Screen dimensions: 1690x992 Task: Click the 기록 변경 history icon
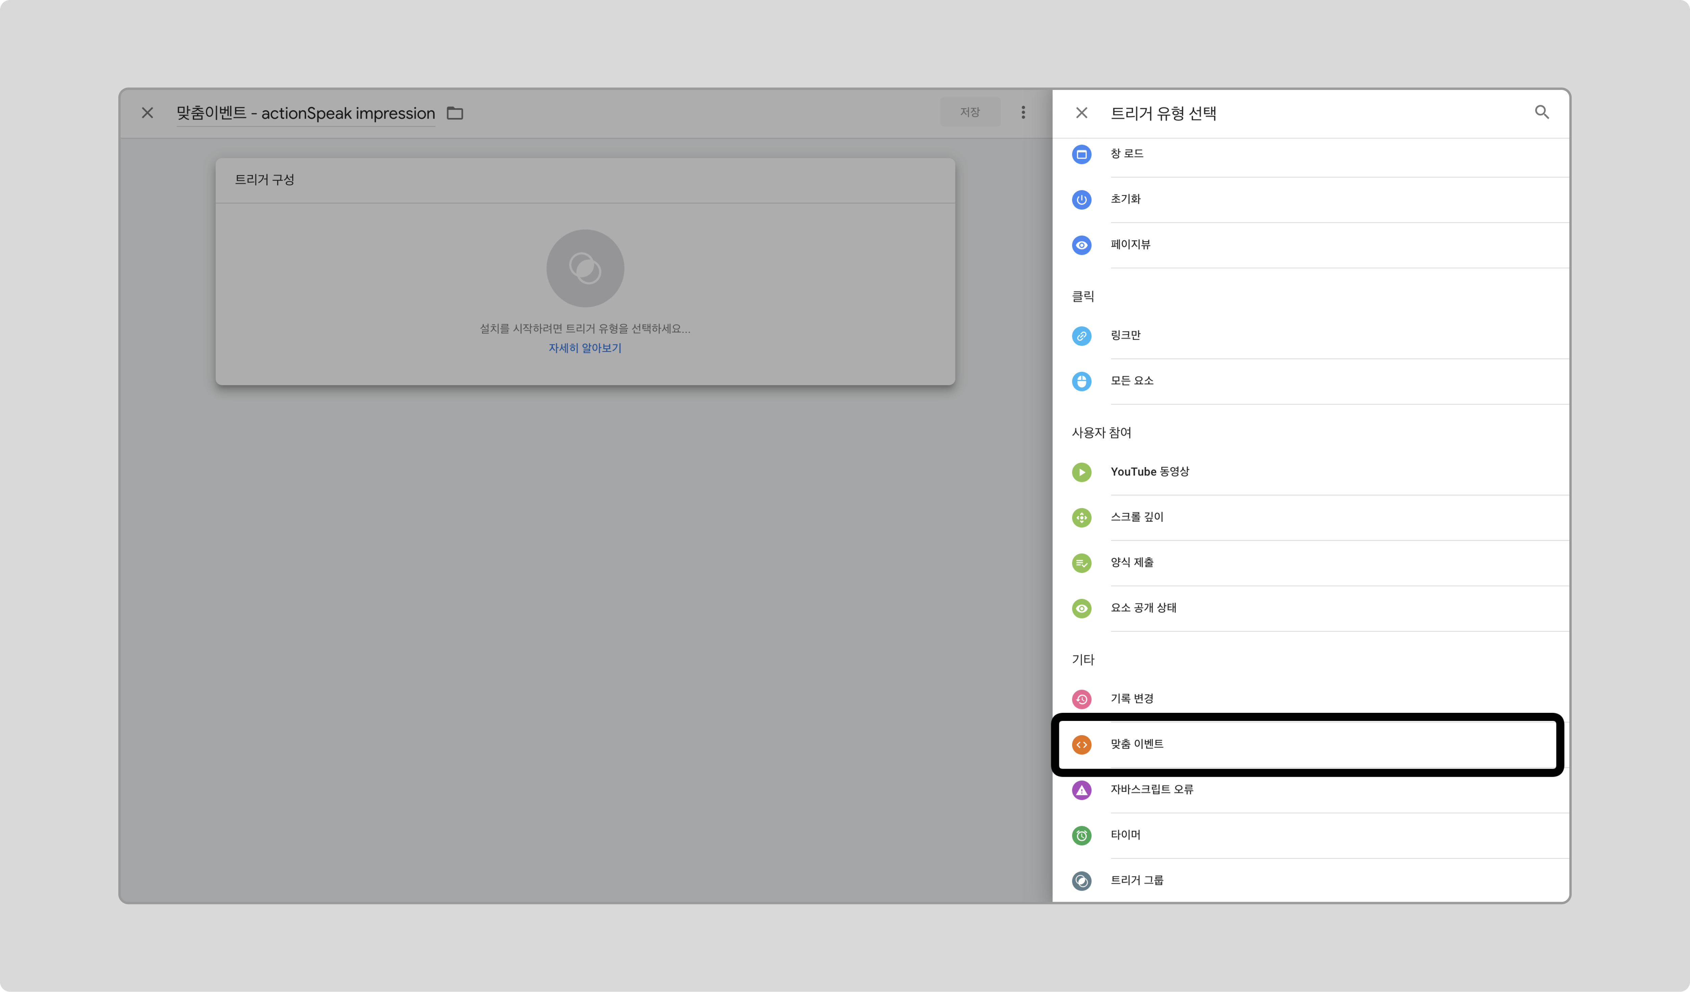pyautogui.click(x=1081, y=700)
